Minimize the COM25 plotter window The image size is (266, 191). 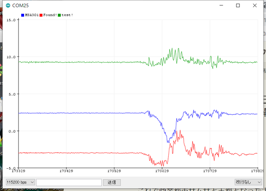[221, 5]
